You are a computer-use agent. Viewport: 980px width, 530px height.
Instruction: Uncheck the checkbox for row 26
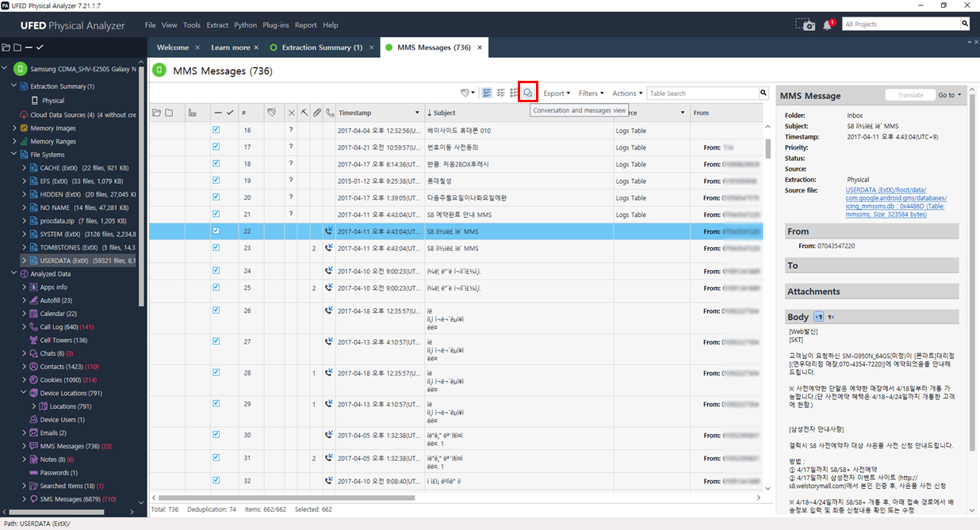tap(216, 310)
